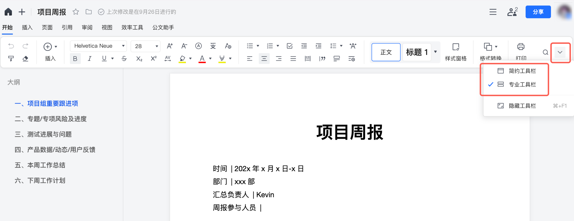Apply subscript formatting
This screenshot has height=221, width=574.
(x=139, y=59)
